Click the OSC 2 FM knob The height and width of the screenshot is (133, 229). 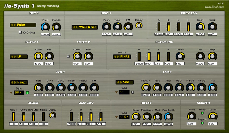tap(128, 27)
